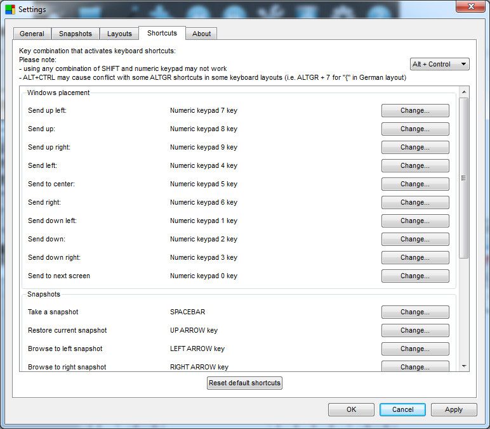Change the Restore current snapshot shortcut
The image size is (490, 429).
[415, 330]
